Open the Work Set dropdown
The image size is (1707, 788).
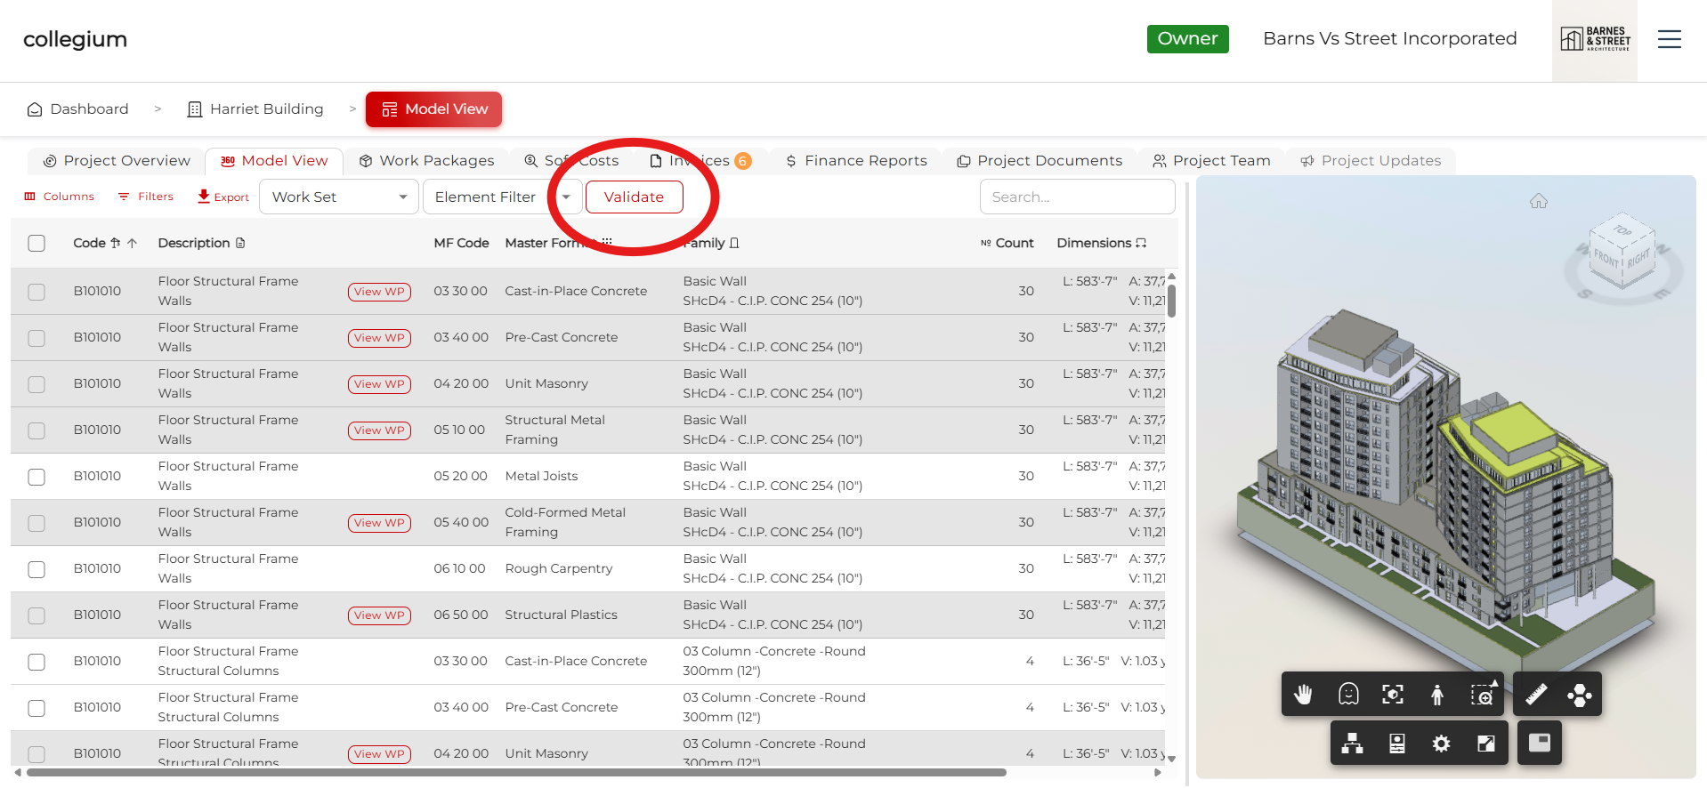tap(339, 197)
